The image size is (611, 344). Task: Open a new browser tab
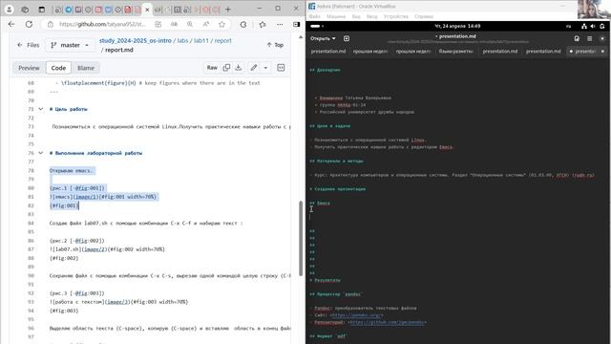click(228, 9)
